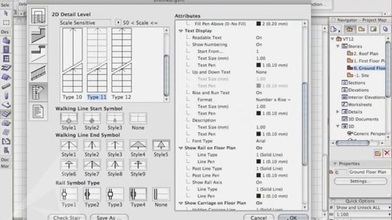Collapse the Stories tree node

point(337,46)
